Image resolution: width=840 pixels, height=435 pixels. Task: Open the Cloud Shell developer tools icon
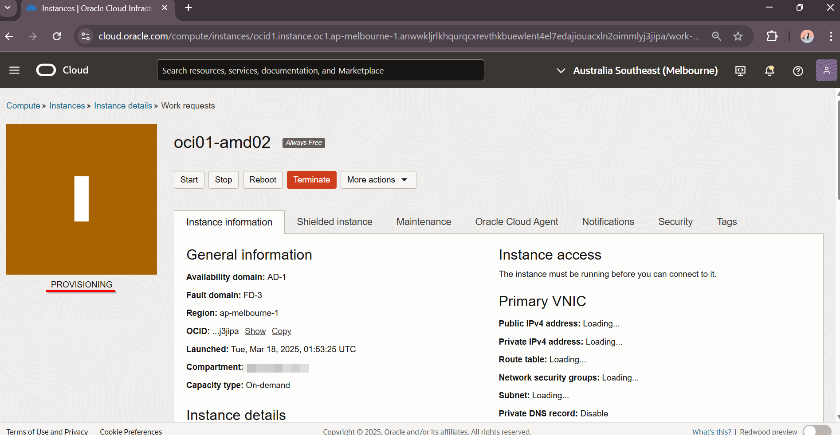(x=740, y=71)
